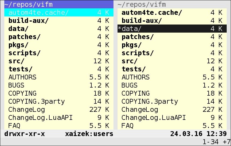Select pkgs/ in the right pane
Image resolution: width=231 pixels, height=146 pixels.
point(172,45)
